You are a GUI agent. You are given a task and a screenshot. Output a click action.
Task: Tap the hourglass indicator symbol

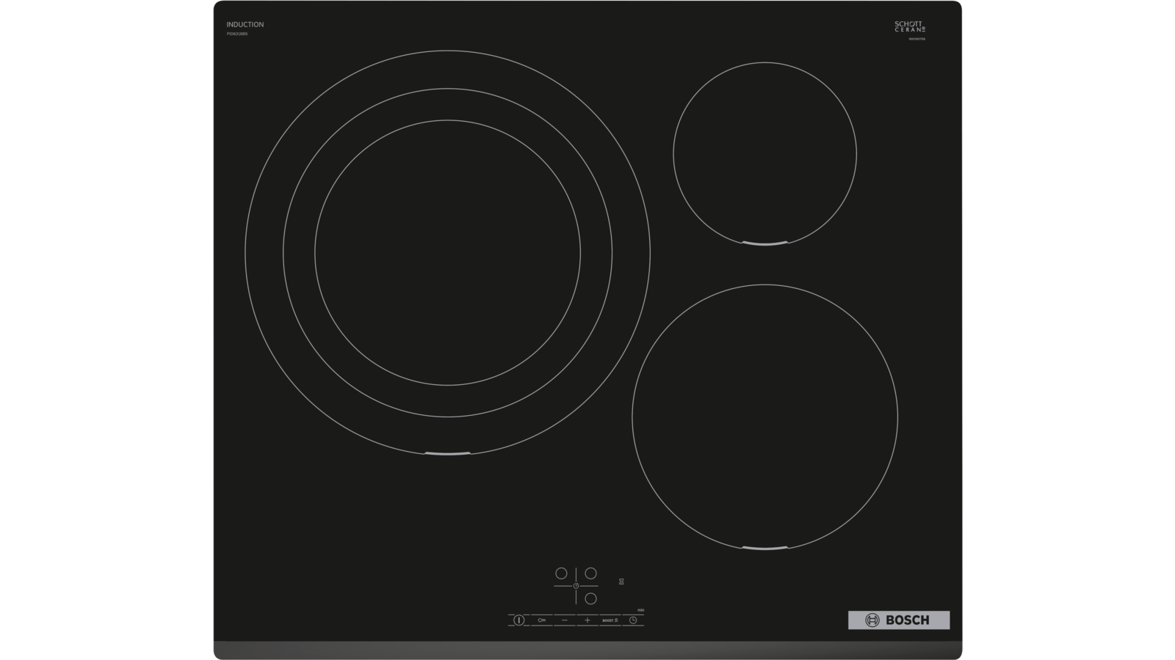pyautogui.click(x=621, y=582)
